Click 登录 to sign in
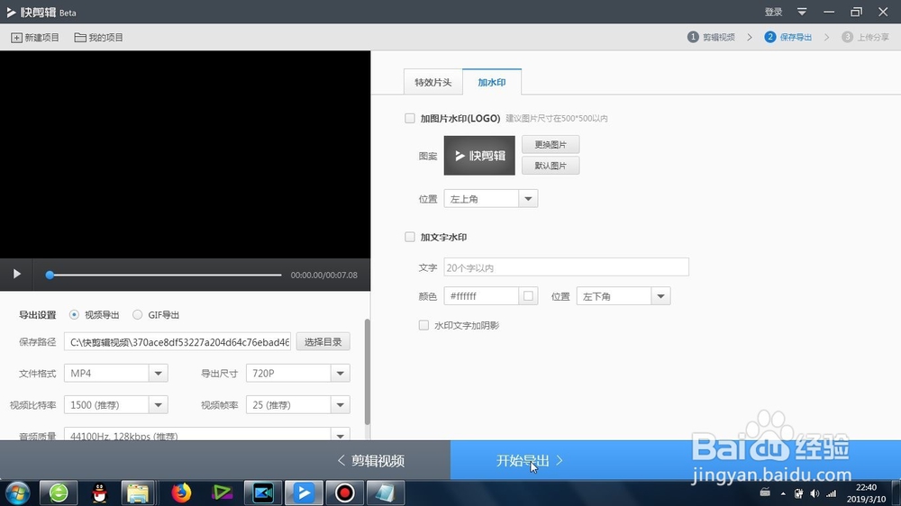The height and width of the screenshot is (506, 901). pyautogui.click(x=773, y=12)
